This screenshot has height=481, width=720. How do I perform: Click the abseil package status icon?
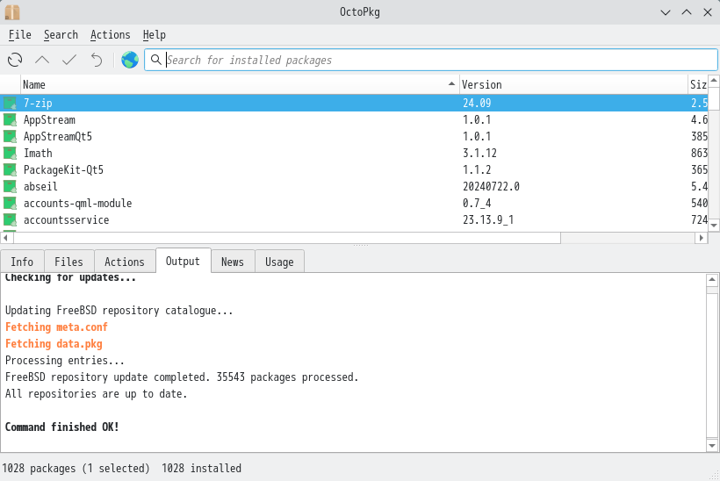tap(11, 186)
